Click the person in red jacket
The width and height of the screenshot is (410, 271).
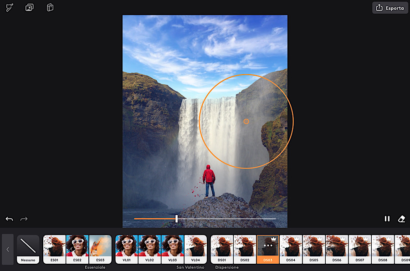209,181
